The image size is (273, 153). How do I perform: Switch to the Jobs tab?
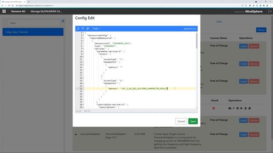pyautogui.click(x=219, y=22)
